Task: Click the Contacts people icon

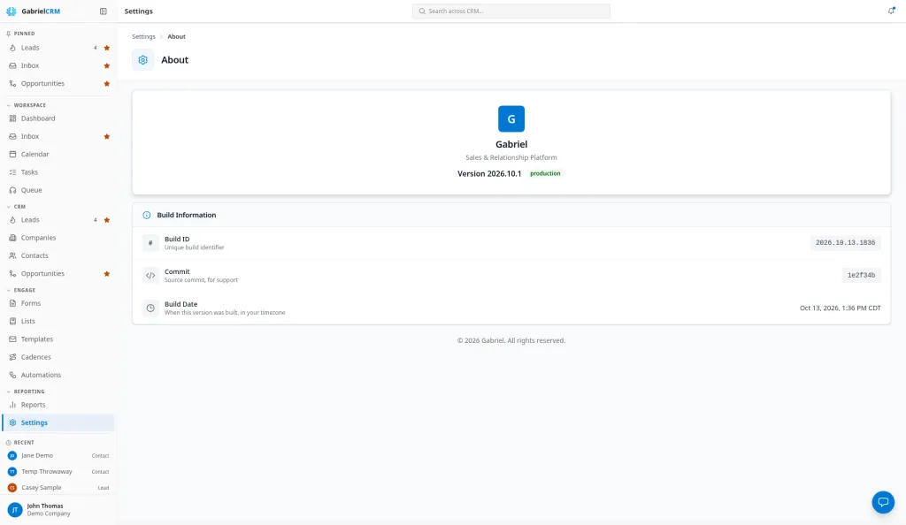Action: coord(12,255)
